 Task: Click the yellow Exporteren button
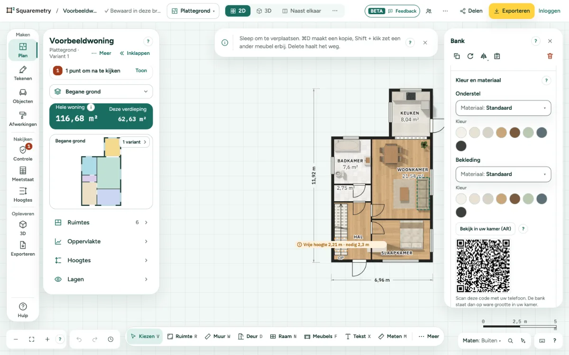512,11
